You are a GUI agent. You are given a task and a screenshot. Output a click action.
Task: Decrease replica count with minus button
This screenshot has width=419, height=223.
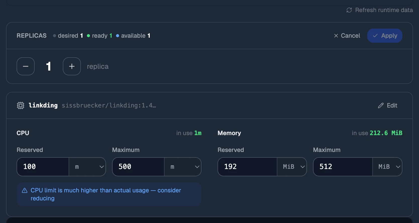click(x=26, y=66)
